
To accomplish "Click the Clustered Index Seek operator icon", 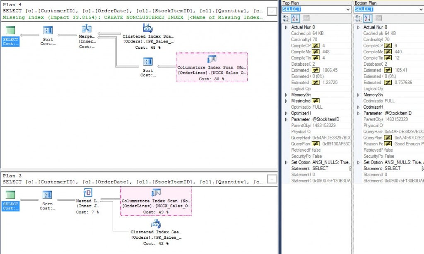I will (x=156, y=224).
